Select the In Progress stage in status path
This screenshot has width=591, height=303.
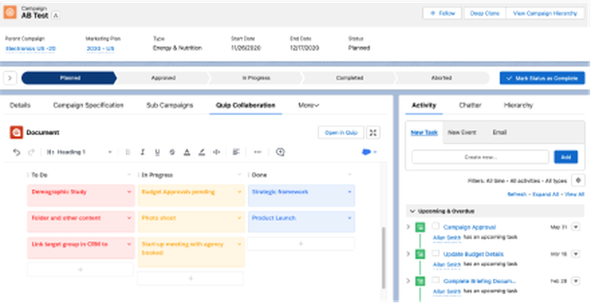click(256, 78)
